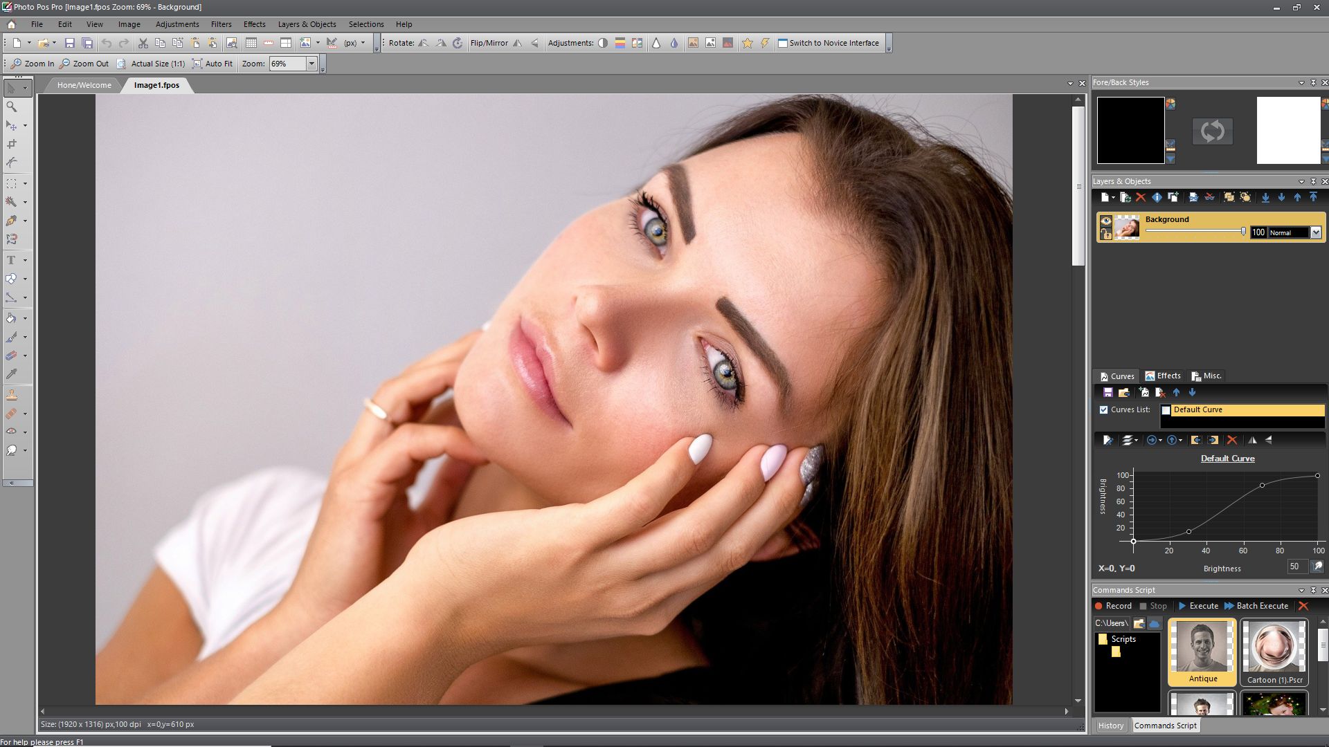The width and height of the screenshot is (1329, 747).
Task: Click the white background color swatch
Action: pyautogui.click(x=1288, y=130)
